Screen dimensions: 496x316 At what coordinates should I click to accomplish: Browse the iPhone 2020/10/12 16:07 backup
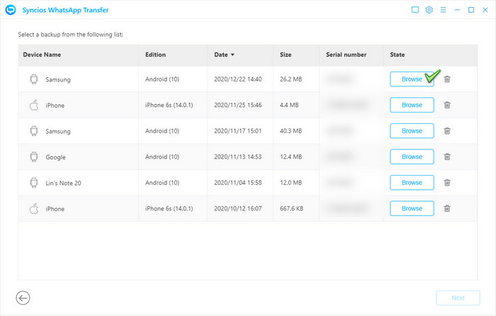[412, 208]
